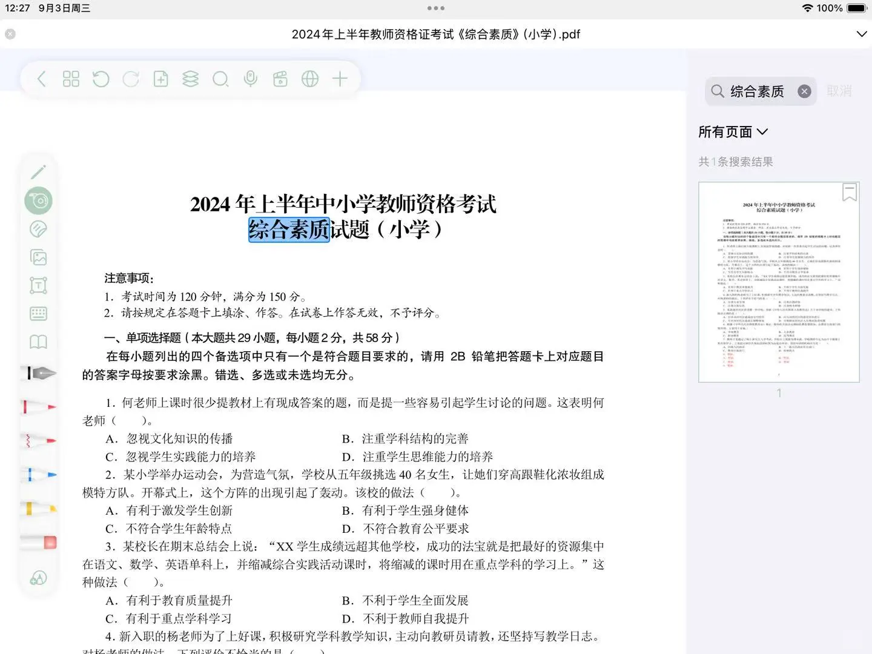Open page 1 from the search result thumbnail

click(x=778, y=280)
